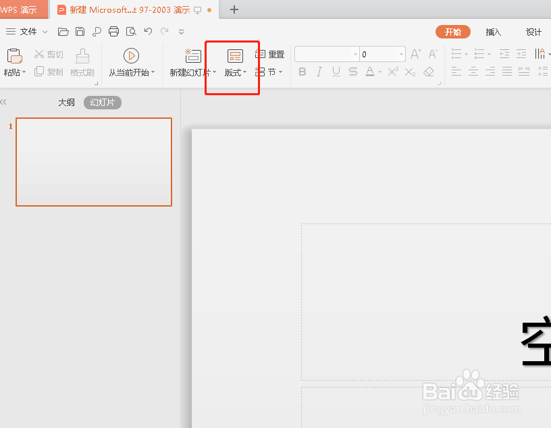Align text right
This screenshot has height=428, width=551.
tap(490, 72)
